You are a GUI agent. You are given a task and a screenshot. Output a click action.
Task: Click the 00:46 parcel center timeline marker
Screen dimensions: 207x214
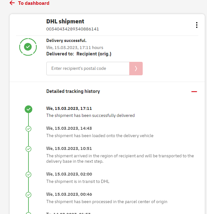click(28, 195)
